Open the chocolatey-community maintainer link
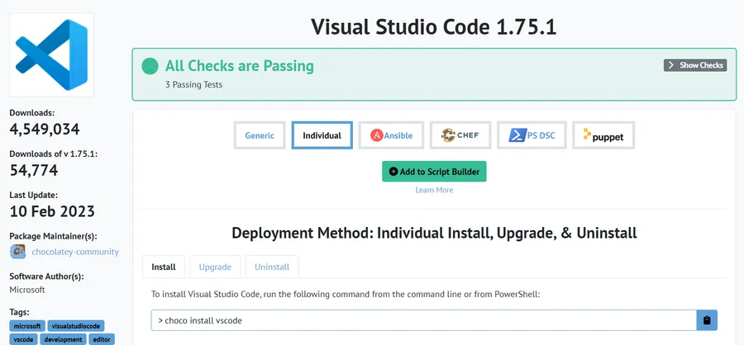Screen dimensions: 744x345 (75, 252)
